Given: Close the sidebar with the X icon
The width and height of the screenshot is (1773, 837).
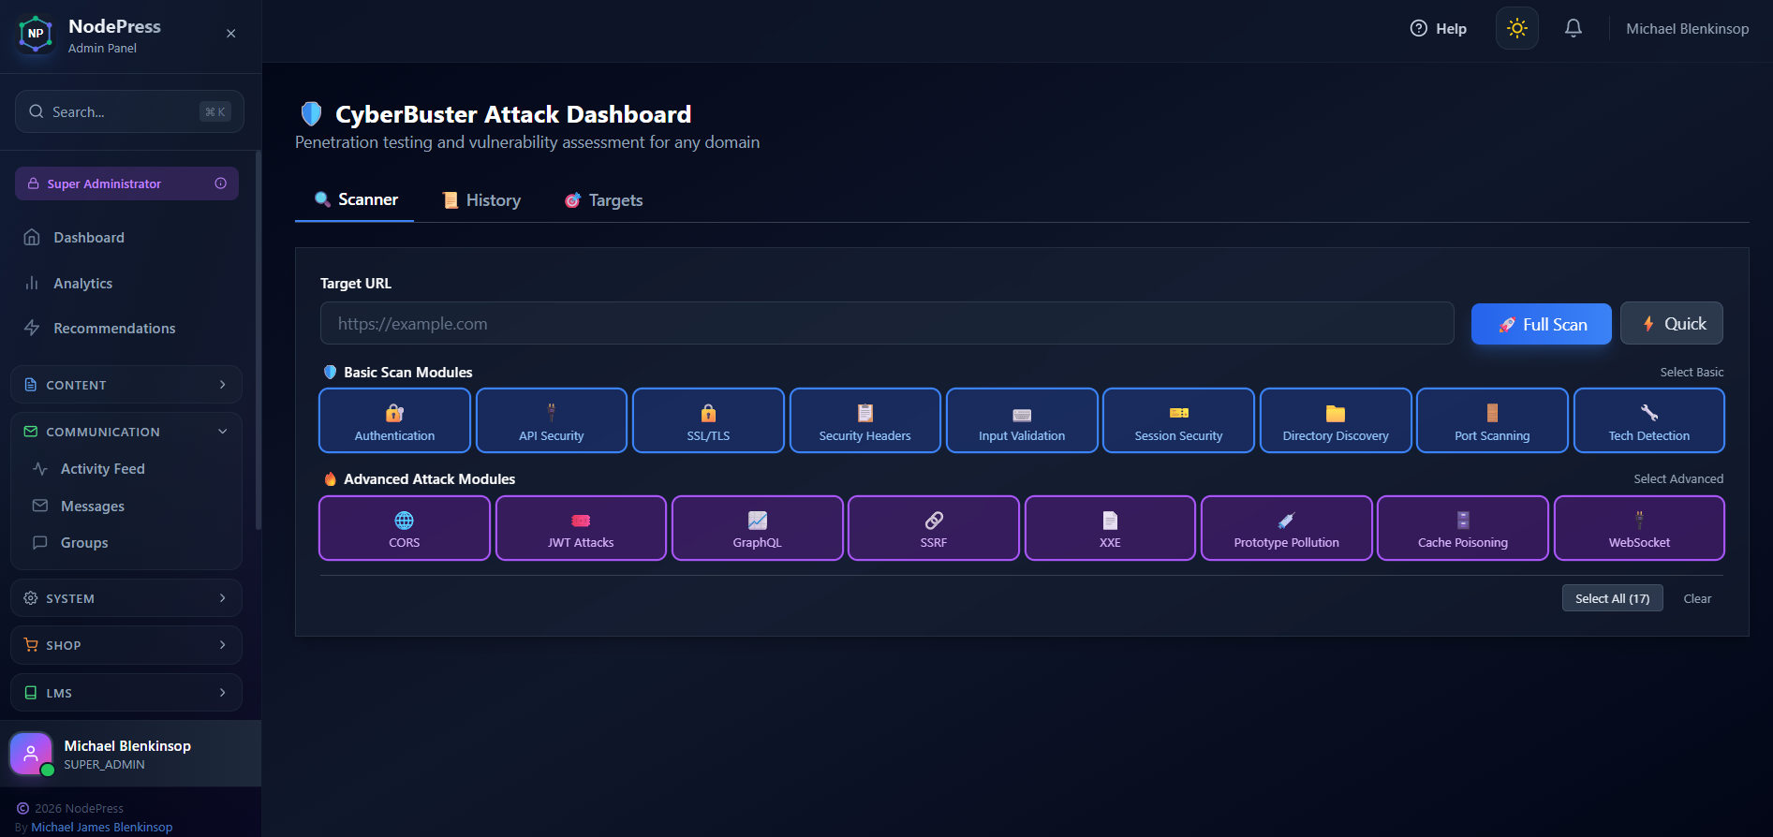Looking at the screenshot, I should pos(231,34).
